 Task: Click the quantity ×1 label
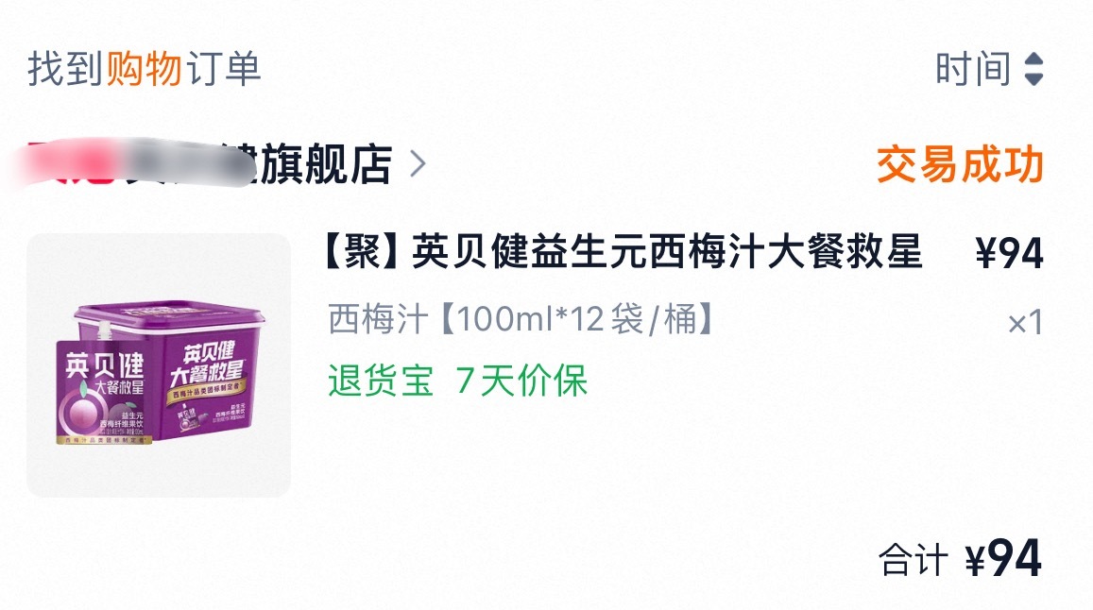click(1025, 323)
